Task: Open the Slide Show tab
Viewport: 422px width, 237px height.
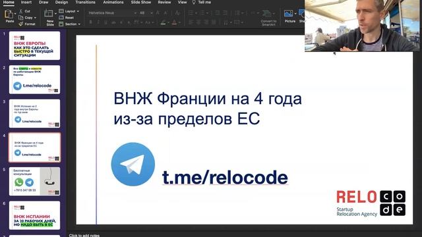Action: coord(141,2)
